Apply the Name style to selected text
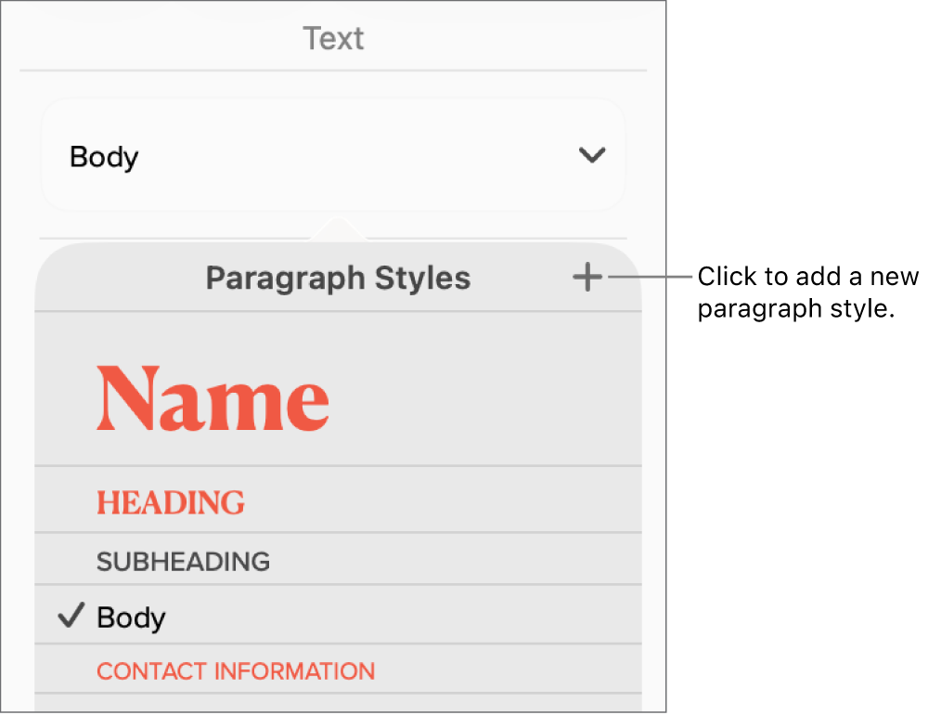Screen dimensions: 928x715 pyautogui.click(x=213, y=397)
